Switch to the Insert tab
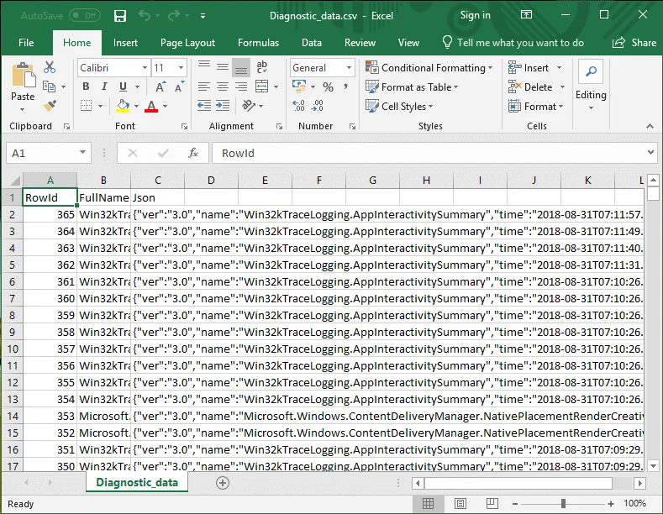Viewport: 663px width, 514px height. (125, 43)
